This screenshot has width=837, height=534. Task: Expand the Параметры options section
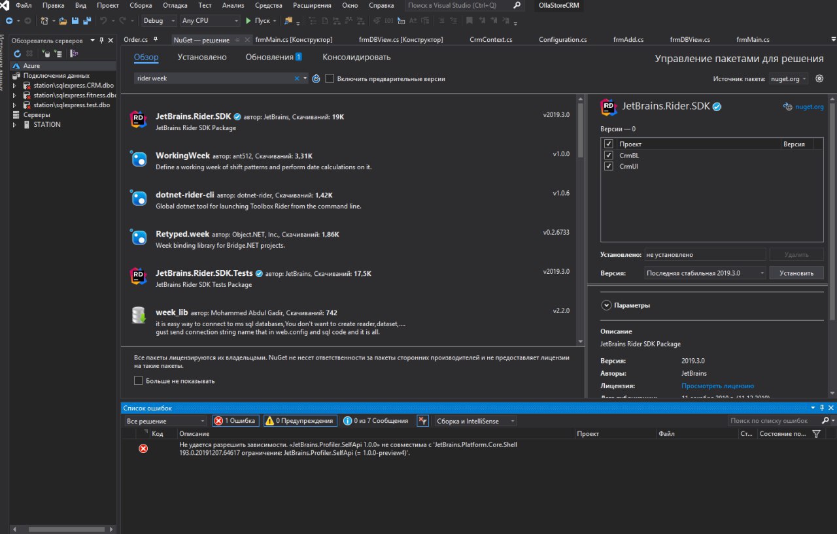pos(606,305)
